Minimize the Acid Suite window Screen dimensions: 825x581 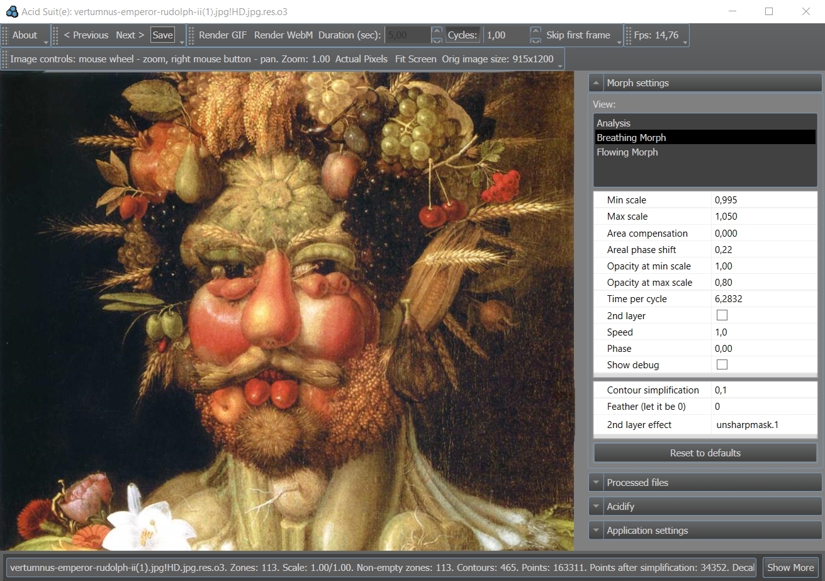point(732,11)
